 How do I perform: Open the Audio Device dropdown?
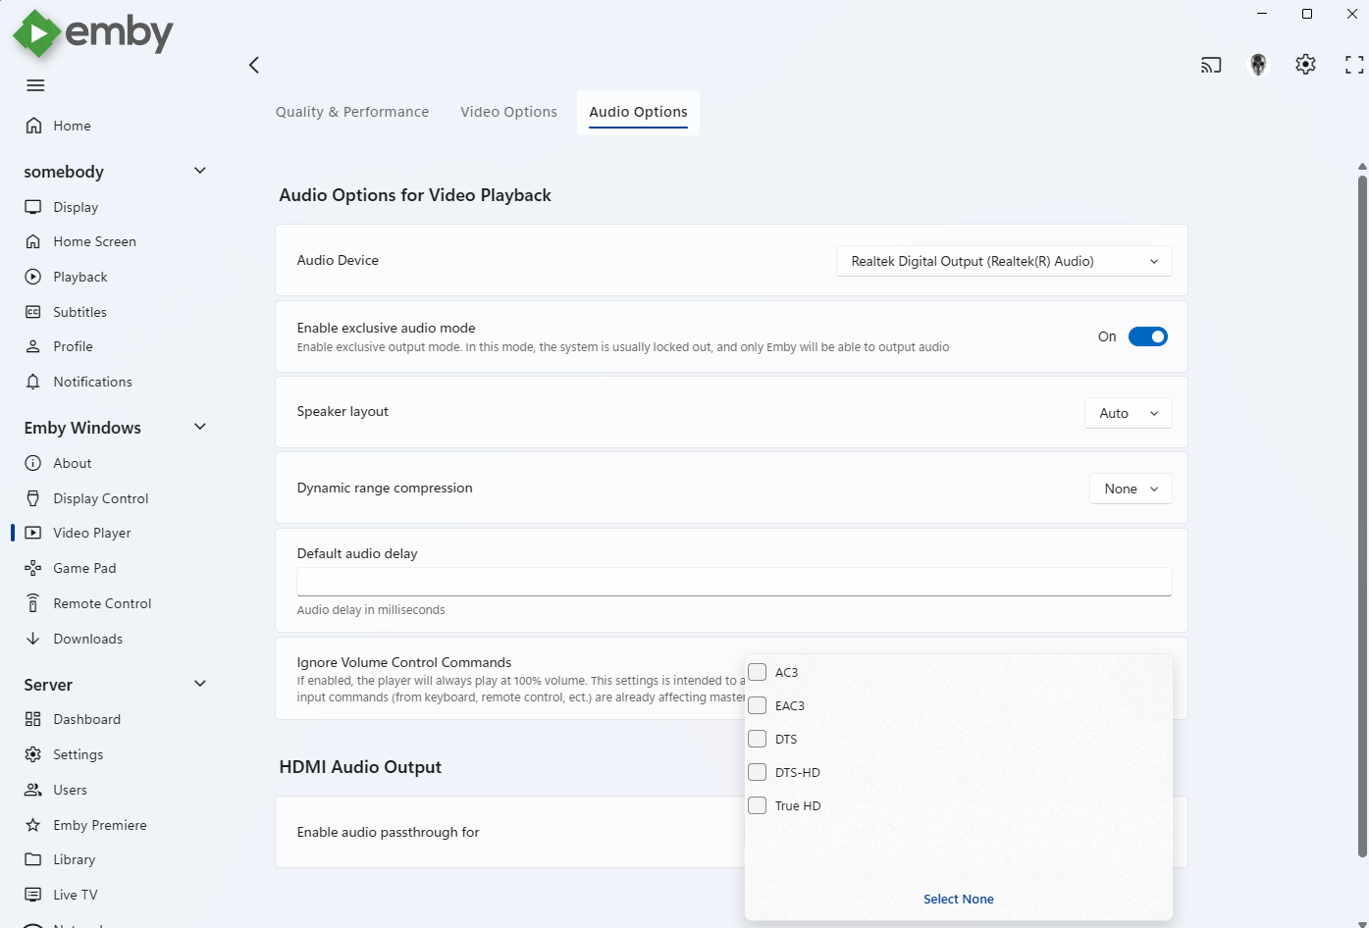click(1004, 261)
